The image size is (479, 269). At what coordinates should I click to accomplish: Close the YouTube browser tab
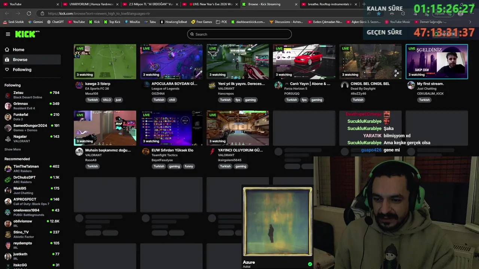pos(58,4)
